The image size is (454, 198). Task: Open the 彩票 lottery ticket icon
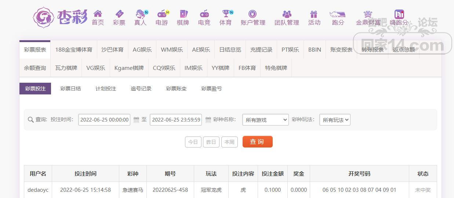pos(119,14)
